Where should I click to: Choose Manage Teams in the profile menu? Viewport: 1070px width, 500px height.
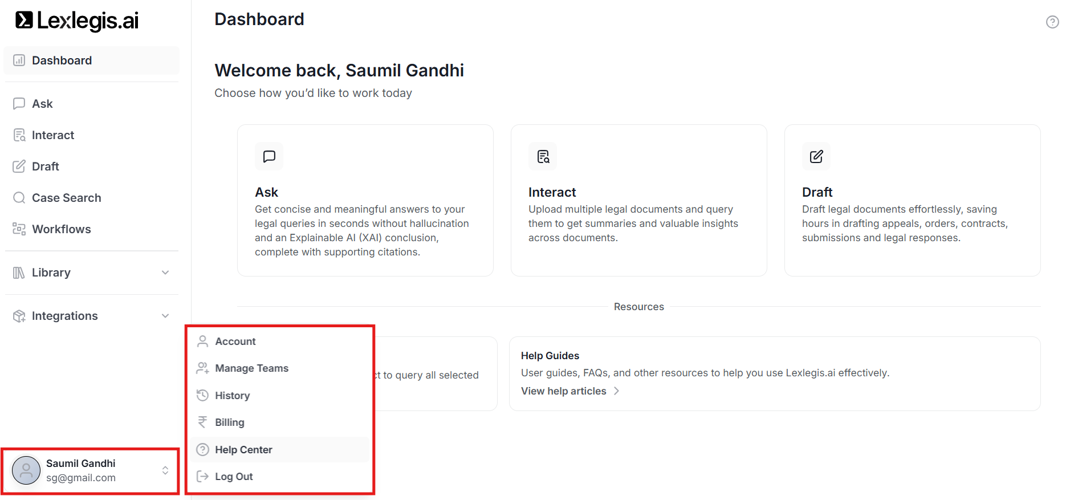tap(251, 368)
